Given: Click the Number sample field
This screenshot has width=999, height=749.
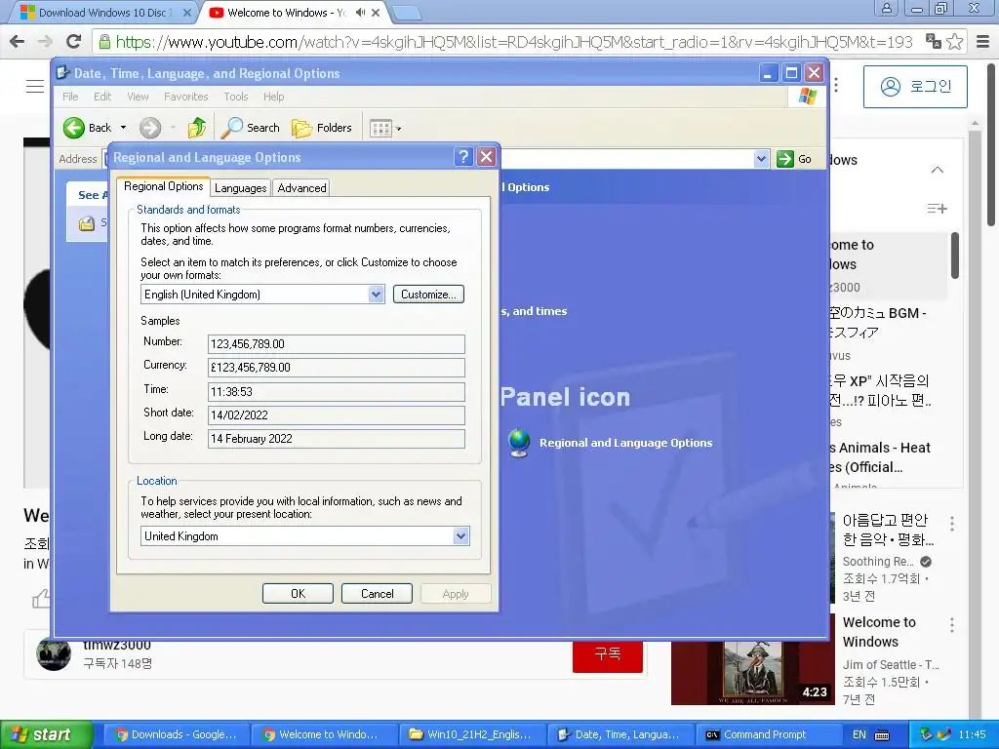Looking at the screenshot, I should tap(337, 344).
